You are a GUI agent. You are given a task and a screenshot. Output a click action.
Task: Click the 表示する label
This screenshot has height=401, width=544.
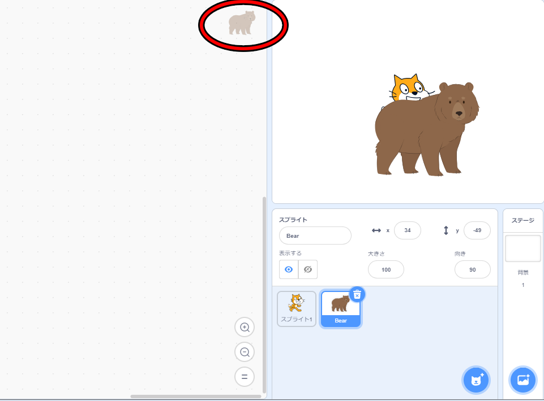[x=290, y=254]
